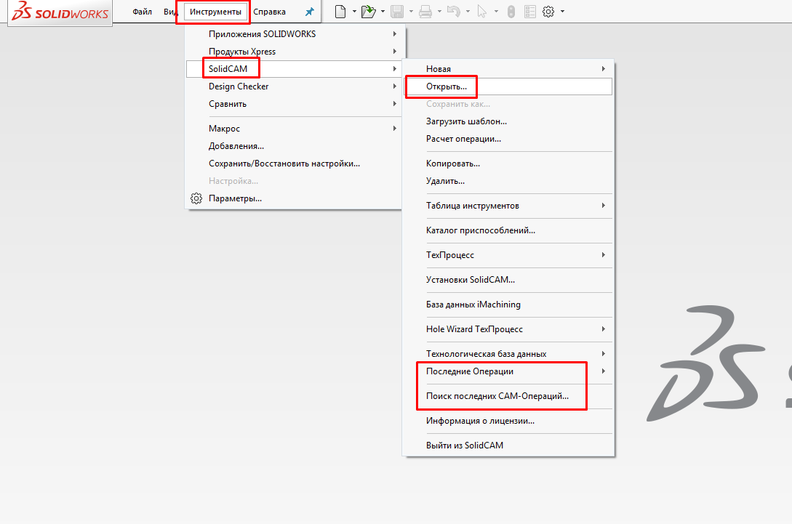Expand dropdown arrow next to Open icon
The image size is (792, 524).
(383, 11)
